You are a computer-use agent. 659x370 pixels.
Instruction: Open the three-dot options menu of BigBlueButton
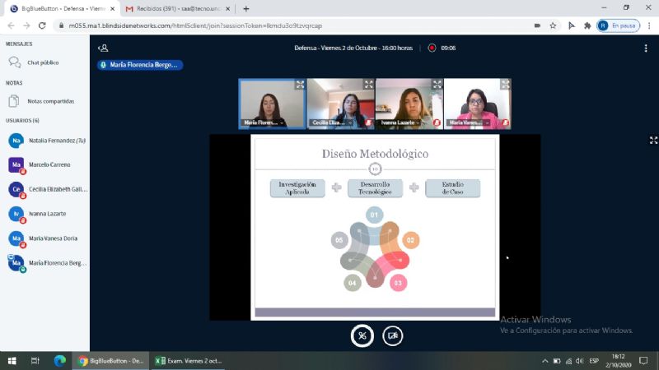pos(645,48)
